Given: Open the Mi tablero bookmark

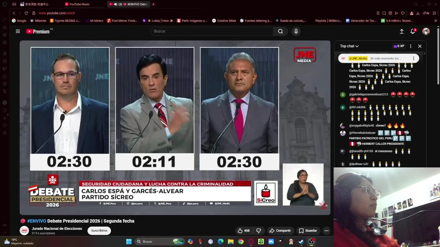Looking at the screenshot, I should pyautogui.click(x=94, y=21).
